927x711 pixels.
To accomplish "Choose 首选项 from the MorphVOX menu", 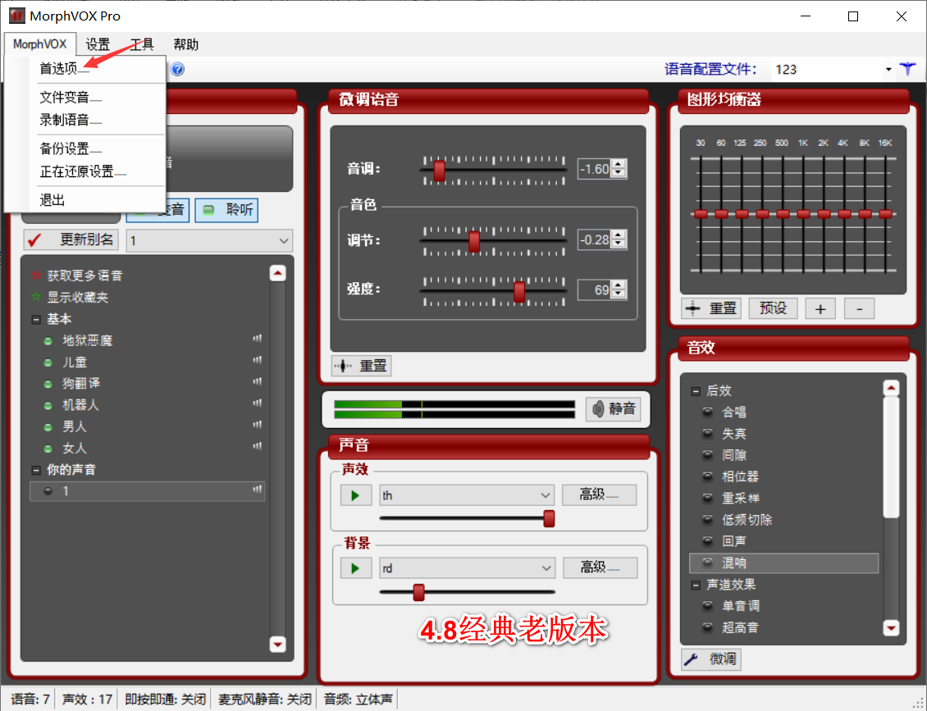I will (x=58, y=69).
